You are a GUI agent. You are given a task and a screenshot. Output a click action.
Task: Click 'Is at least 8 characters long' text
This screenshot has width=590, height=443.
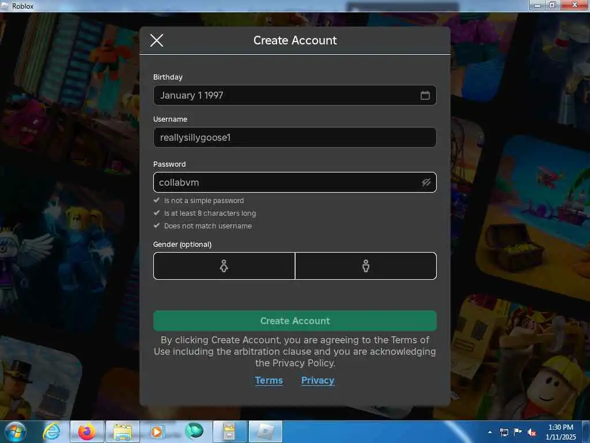[210, 213]
